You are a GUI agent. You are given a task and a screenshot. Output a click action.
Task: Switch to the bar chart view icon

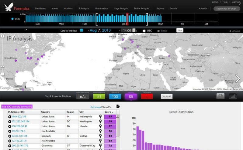point(233,96)
